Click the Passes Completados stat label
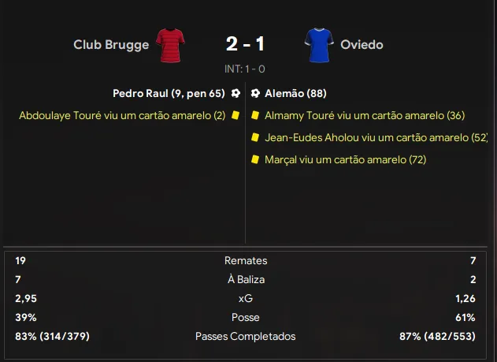 246,336
